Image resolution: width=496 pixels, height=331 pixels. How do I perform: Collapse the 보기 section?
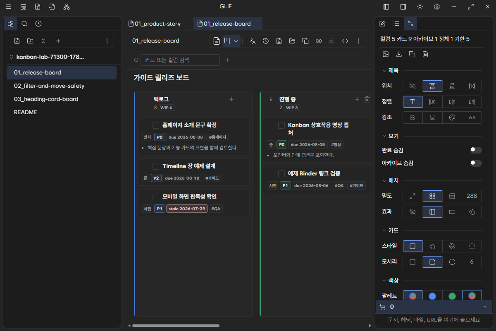391,136
